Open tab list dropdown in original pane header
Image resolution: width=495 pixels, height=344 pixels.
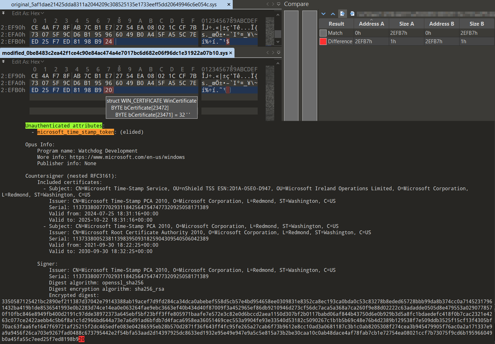coord(278,4)
